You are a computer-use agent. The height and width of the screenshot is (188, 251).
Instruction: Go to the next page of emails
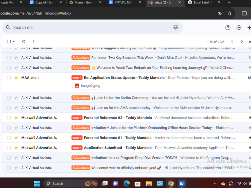(242, 42)
